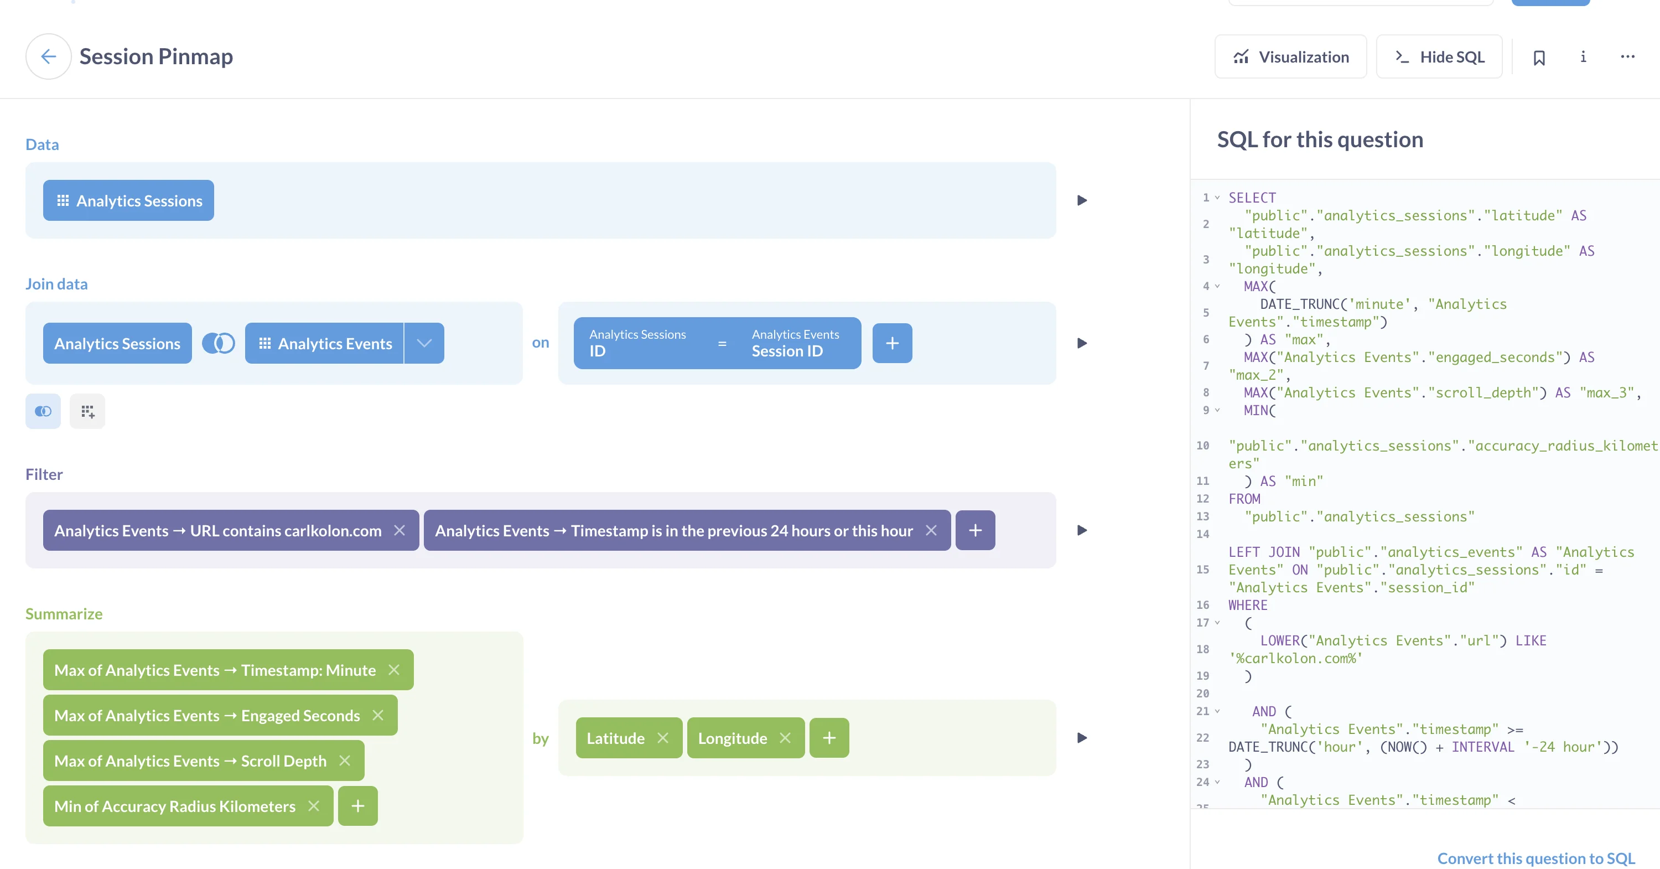
Task: Preview results of the Filter step
Action: (x=1081, y=530)
